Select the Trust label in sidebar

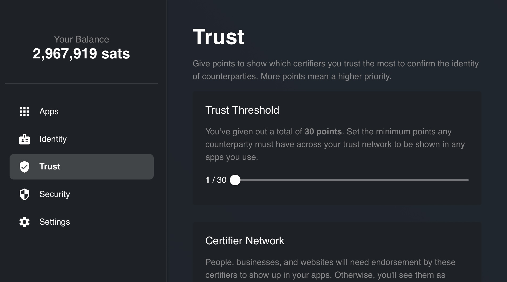pyautogui.click(x=50, y=167)
